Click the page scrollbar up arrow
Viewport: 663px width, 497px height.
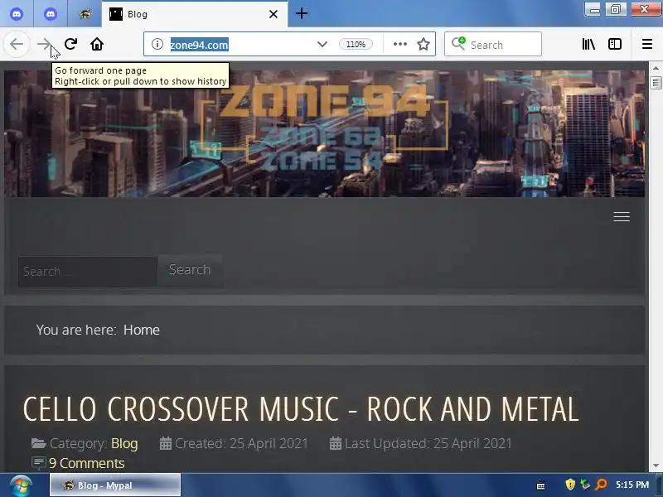click(x=656, y=68)
